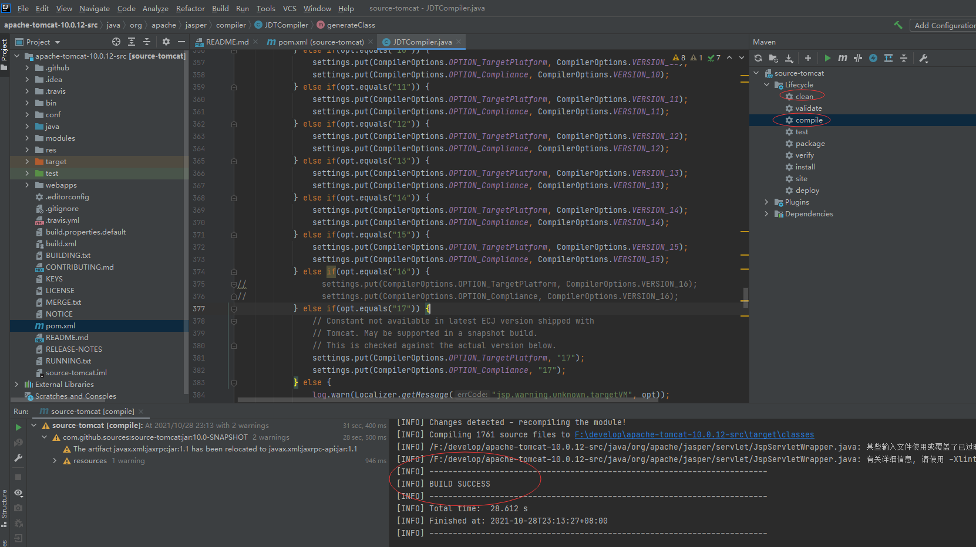The height and width of the screenshot is (547, 976).
Task: Click JDTCompiler breadcrumb in navigation bar
Action: [281, 25]
